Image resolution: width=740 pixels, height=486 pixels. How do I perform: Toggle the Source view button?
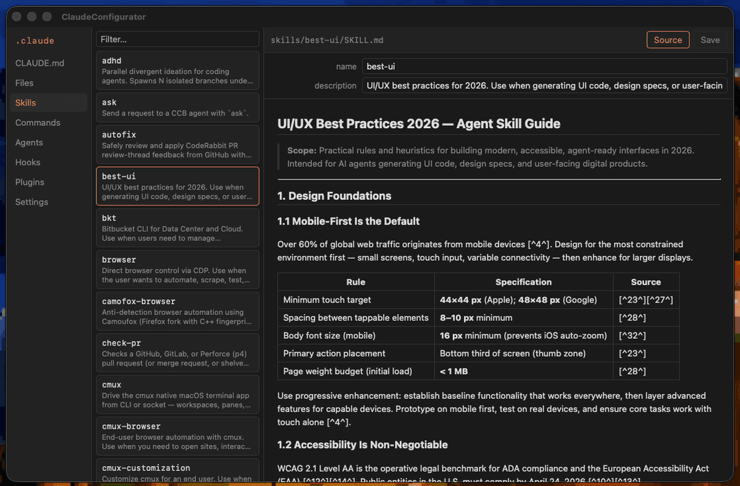point(668,40)
